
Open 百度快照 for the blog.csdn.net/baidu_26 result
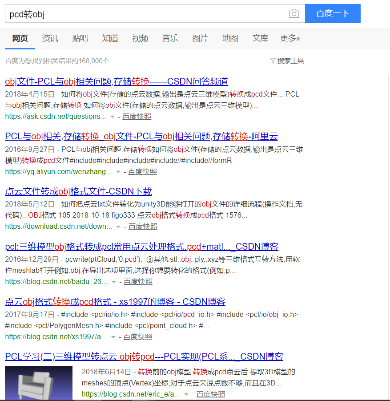click(138, 282)
